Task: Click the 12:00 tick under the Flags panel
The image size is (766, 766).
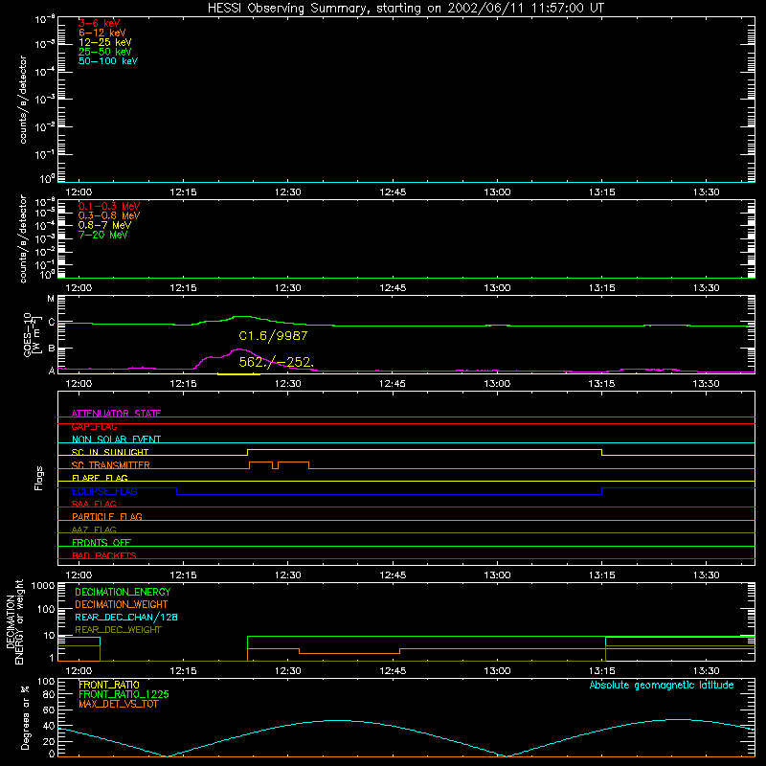Action: pyautogui.click(x=79, y=574)
